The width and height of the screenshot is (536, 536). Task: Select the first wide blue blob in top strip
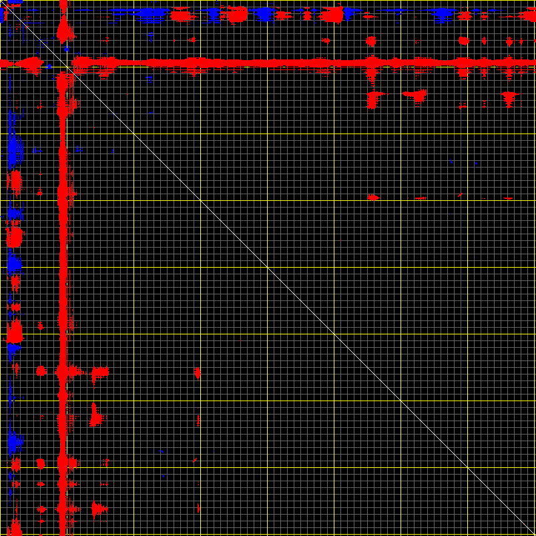151,14
